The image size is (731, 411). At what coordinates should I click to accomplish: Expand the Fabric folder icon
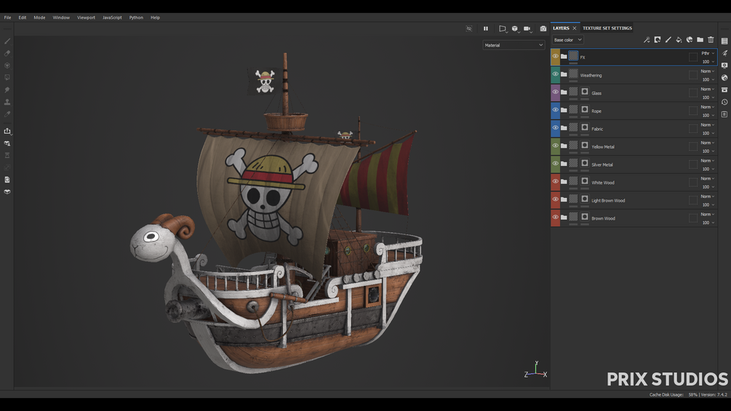(x=564, y=128)
